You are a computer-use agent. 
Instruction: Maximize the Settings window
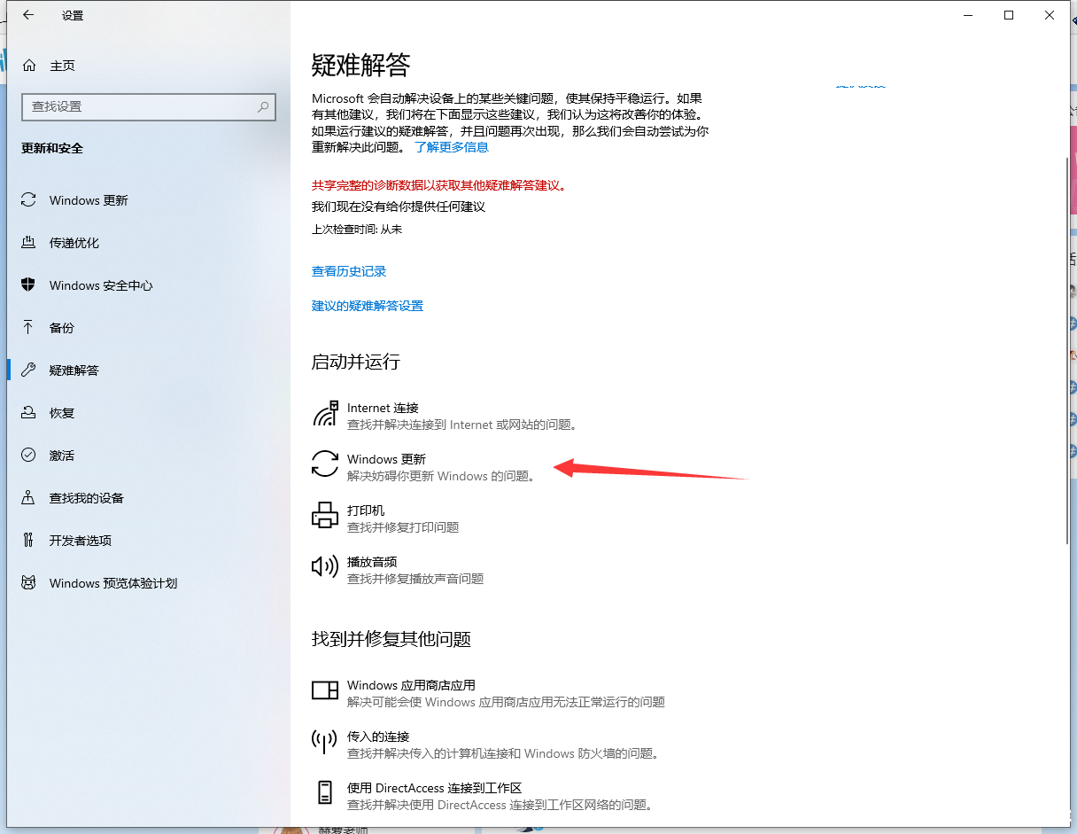point(1009,15)
